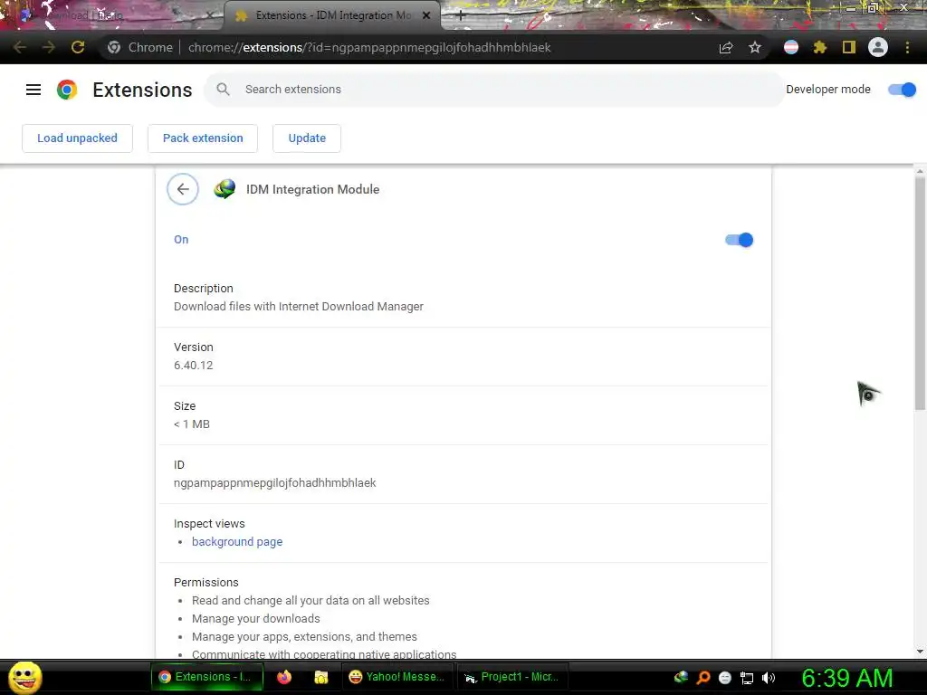
Task: Click the IDM tray icon
Action: tap(681, 677)
